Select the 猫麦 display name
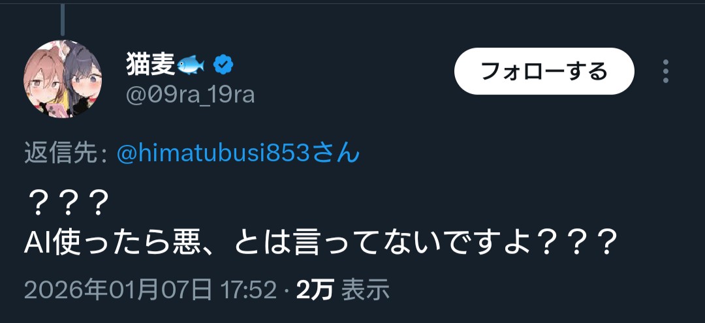Viewport: 705px width, 323px height. 150,65
